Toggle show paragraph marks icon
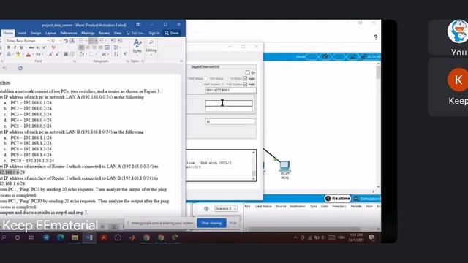Screen dimensions: 468x263 pyautogui.click(x=125, y=54)
